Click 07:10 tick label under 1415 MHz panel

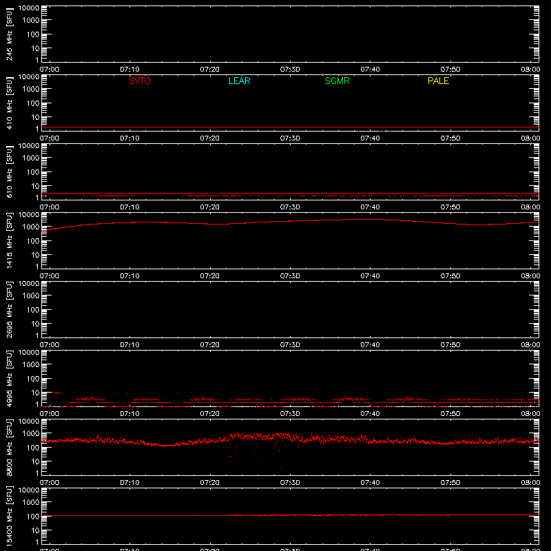tap(129, 276)
